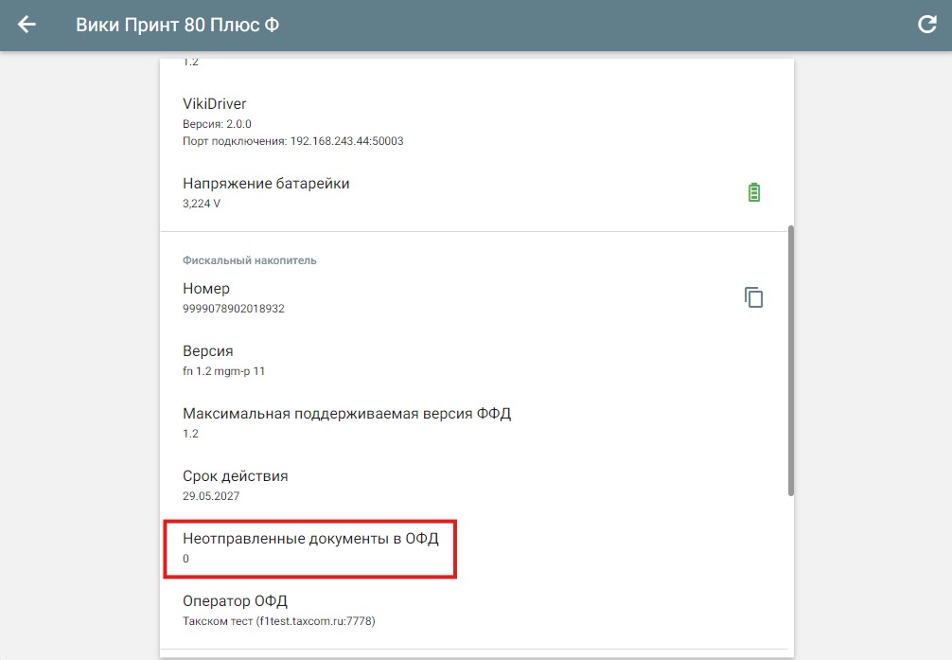The image size is (952, 660).
Task: Select the Номер label
Action: (x=206, y=289)
